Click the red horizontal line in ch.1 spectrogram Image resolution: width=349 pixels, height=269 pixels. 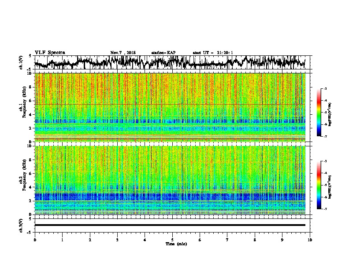pos(170,104)
